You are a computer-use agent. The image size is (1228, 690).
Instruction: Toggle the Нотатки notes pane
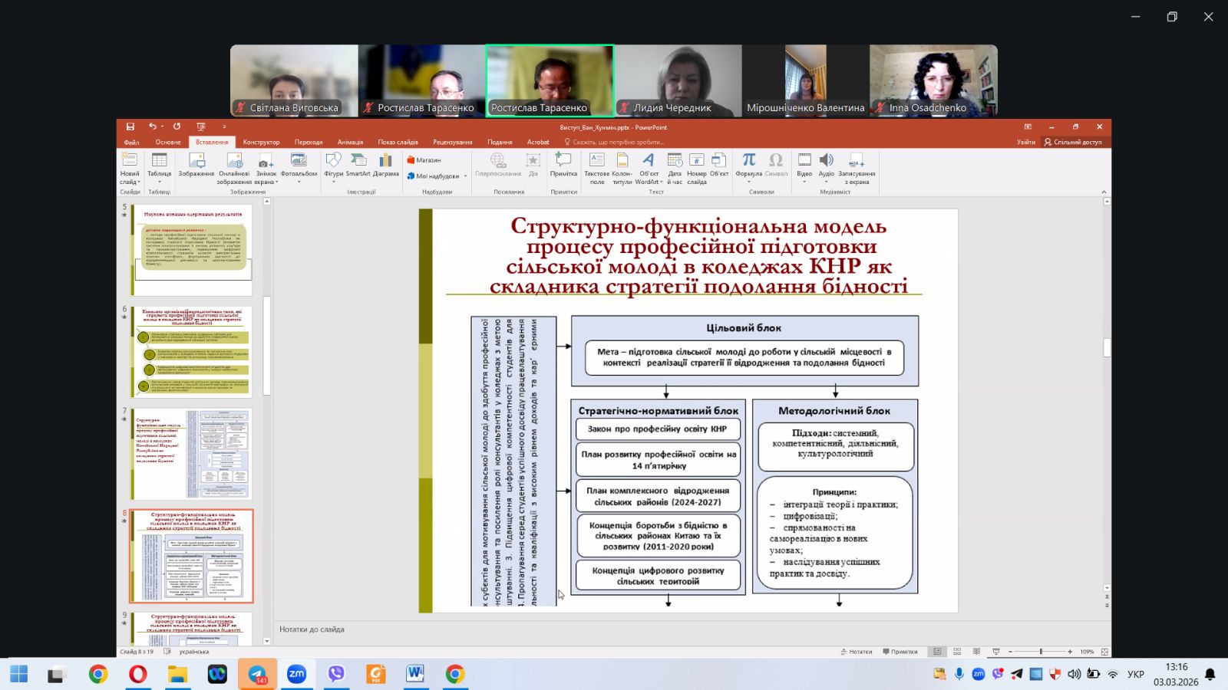coord(856,652)
